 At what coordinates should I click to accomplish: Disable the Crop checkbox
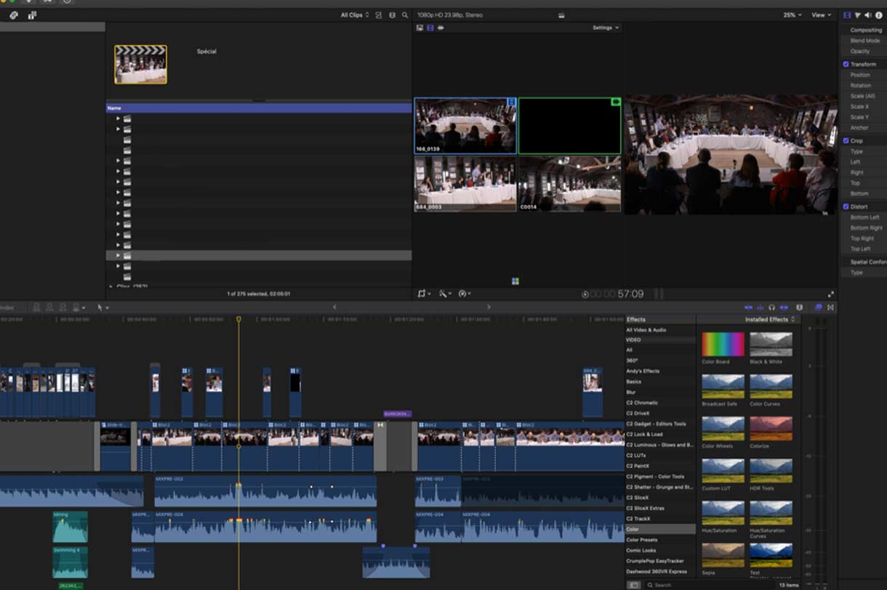846,140
